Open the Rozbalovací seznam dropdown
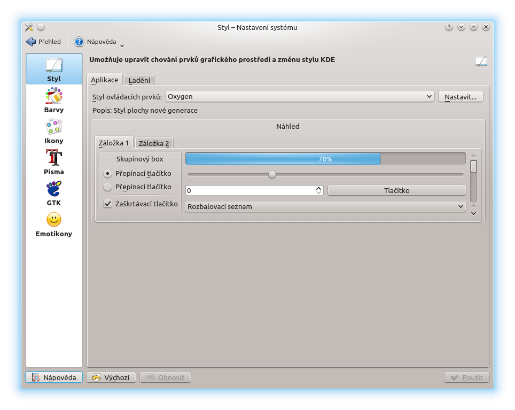515x410 pixels. (325, 206)
